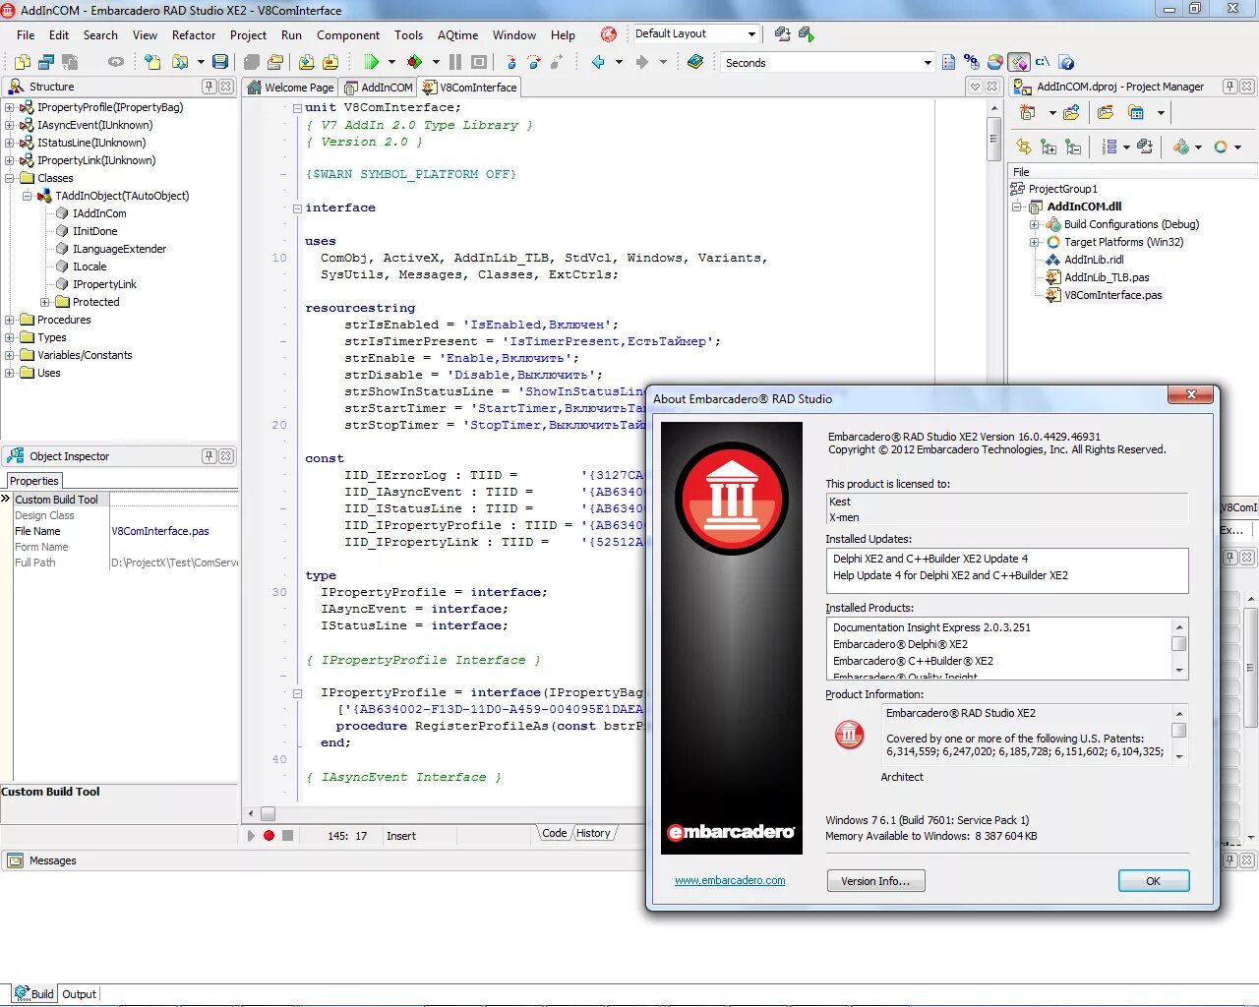Click OK in About dialog
Image resolution: width=1259 pixels, height=1007 pixels.
click(x=1154, y=881)
